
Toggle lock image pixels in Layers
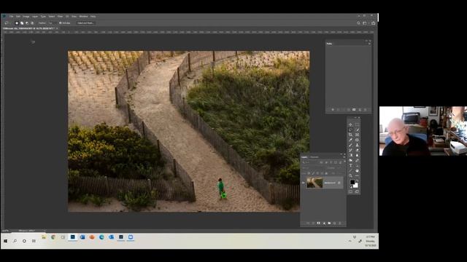coord(313,173)
